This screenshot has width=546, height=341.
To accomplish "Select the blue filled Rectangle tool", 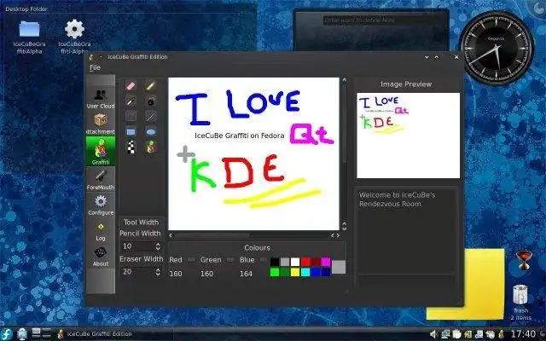I will point(131,132).
